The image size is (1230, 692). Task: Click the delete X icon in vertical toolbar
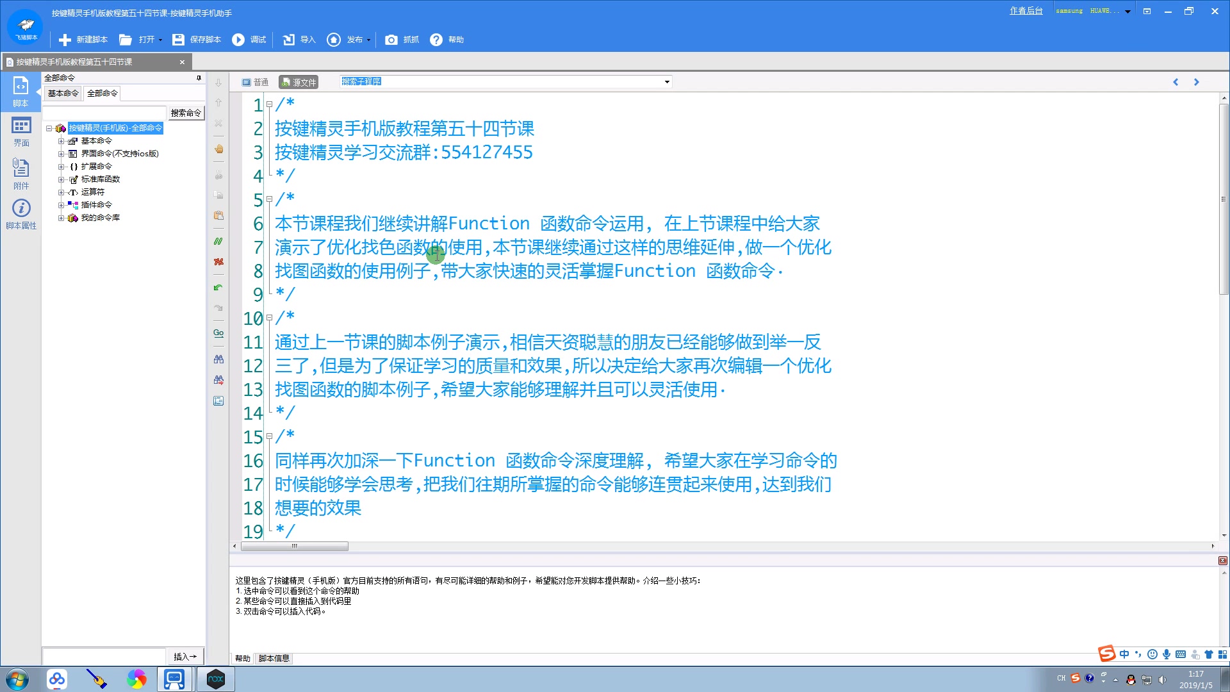pos(218,123)
